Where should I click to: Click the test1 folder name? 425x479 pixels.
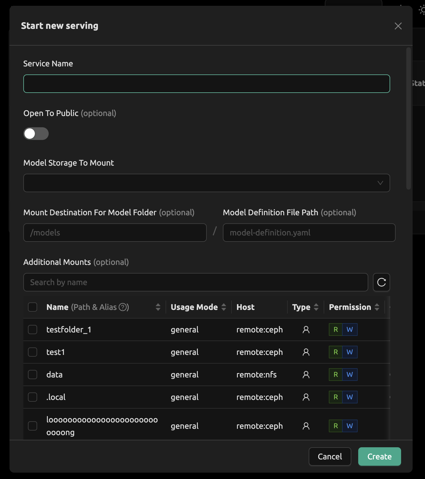point(56,352)
